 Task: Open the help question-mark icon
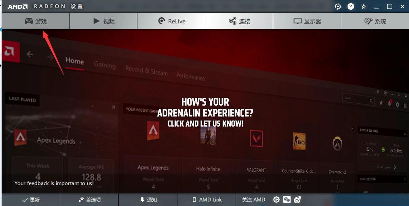[351, 6]
